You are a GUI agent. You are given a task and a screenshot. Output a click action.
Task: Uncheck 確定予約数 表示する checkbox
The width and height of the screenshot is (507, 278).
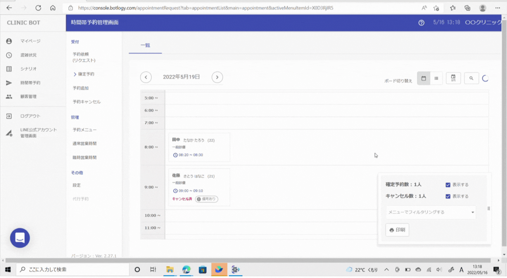[448, 185]
